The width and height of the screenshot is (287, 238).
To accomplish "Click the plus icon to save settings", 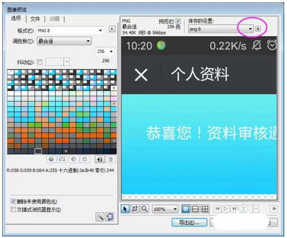I will click(x=258, y=29).
